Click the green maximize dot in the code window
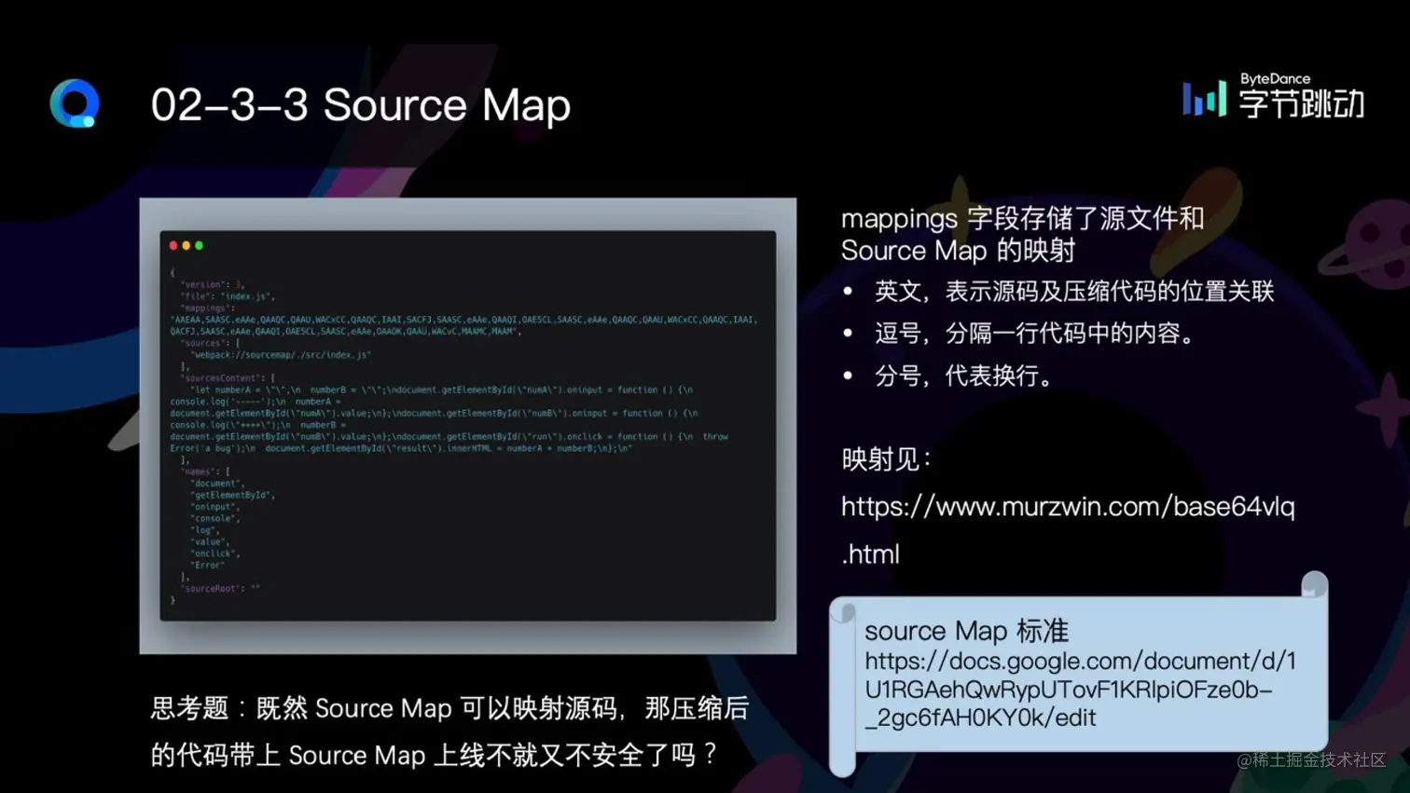 pos(199,246)
